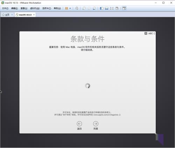Minimize the VMware Workstation window

156,3
